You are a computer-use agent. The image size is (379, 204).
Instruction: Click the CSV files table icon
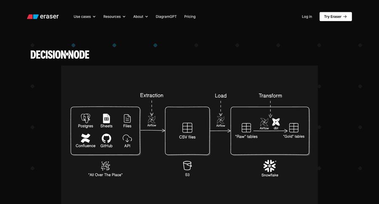pos(187,128)
